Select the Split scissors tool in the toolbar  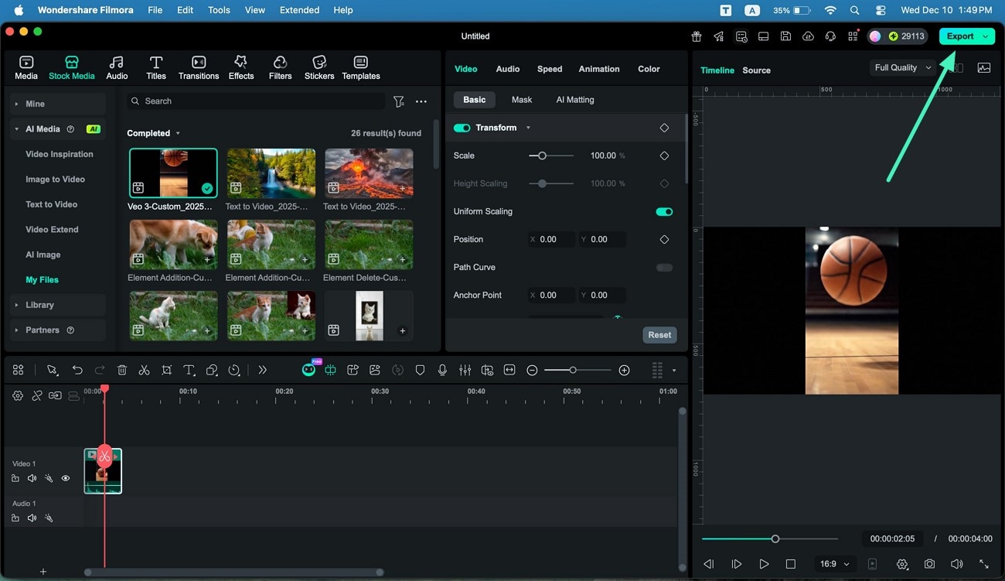(x=144, y=370)
